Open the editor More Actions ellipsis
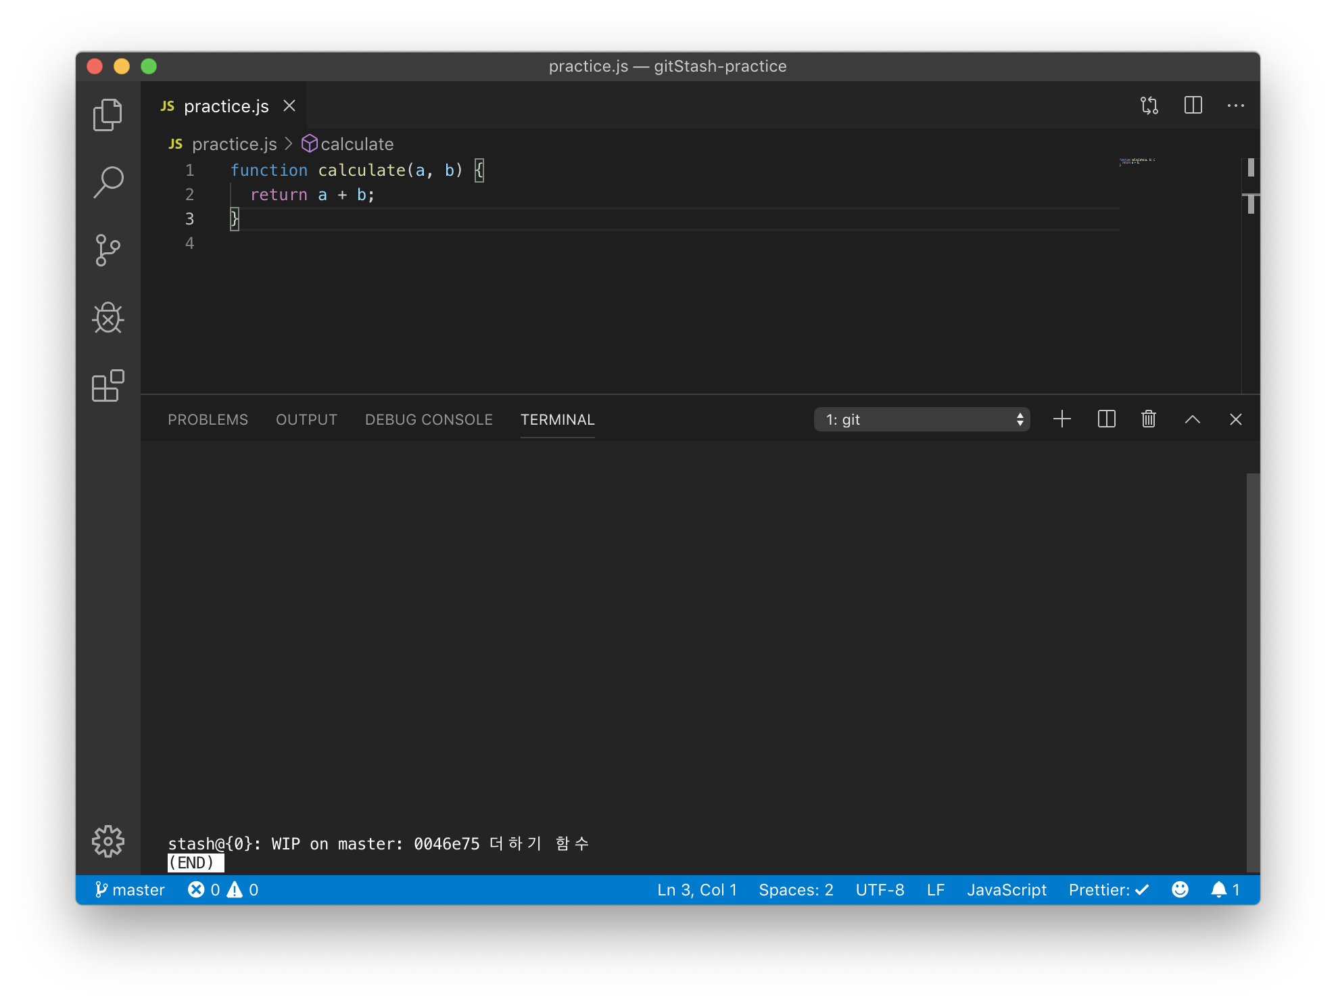Viewport: 1336px width, 1005px height. [1235, 106]
